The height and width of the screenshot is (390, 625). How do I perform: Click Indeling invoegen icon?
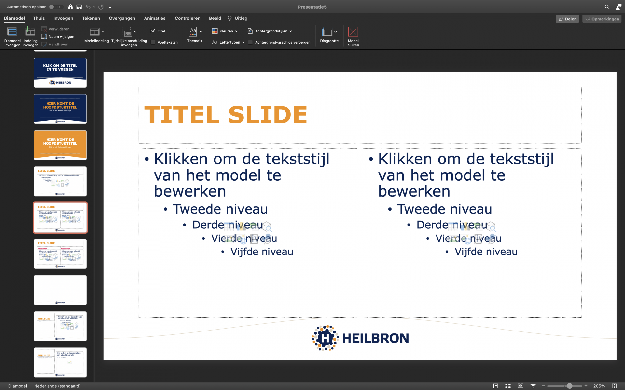pyautogui.click(x=30, y=32)
